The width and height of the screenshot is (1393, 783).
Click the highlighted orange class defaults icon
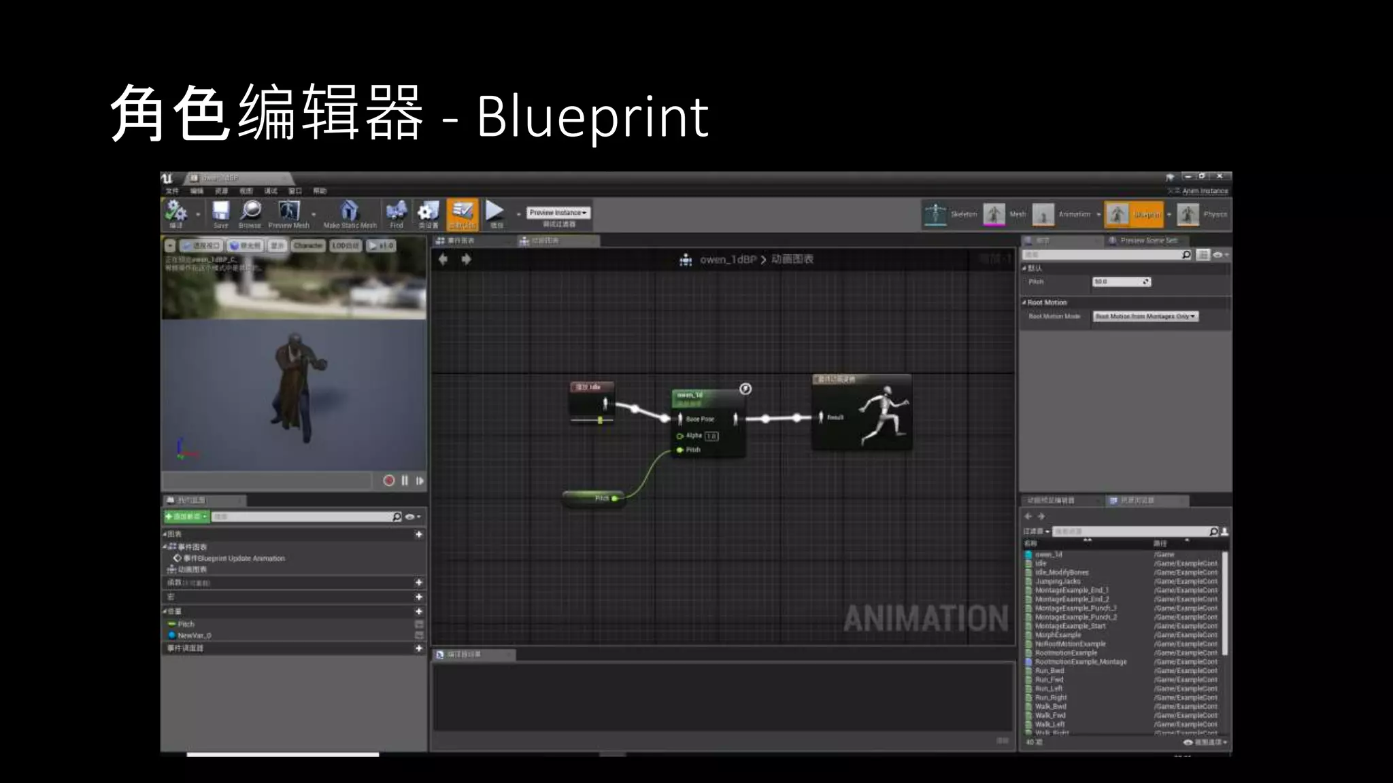(x=463, y=213)
